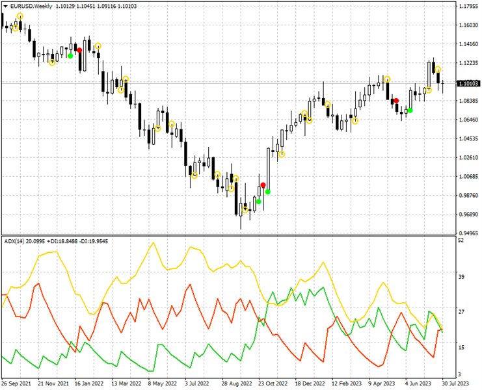Image resolution: width=482 pixels, height=390 pixels.
Task: Click the 13 Mar 2022 date label
Action: tap(126, 383)
